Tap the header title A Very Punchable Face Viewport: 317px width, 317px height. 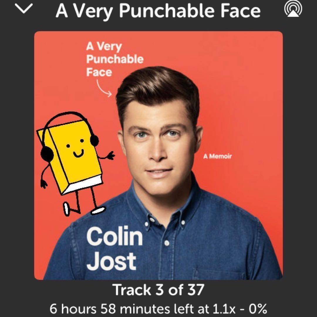coord(158,11)
